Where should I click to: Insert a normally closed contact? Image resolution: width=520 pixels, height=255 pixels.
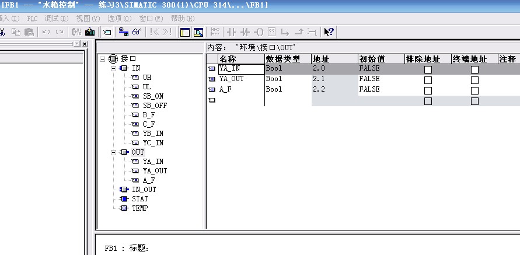pos(245,32)
